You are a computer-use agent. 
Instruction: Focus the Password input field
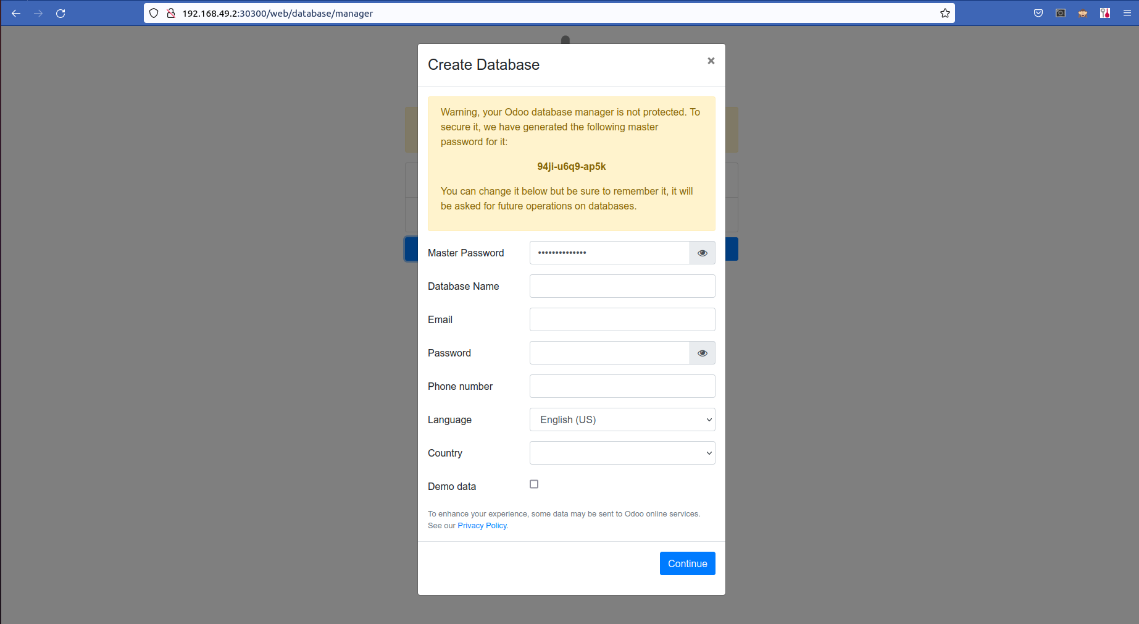click(609, 353)
